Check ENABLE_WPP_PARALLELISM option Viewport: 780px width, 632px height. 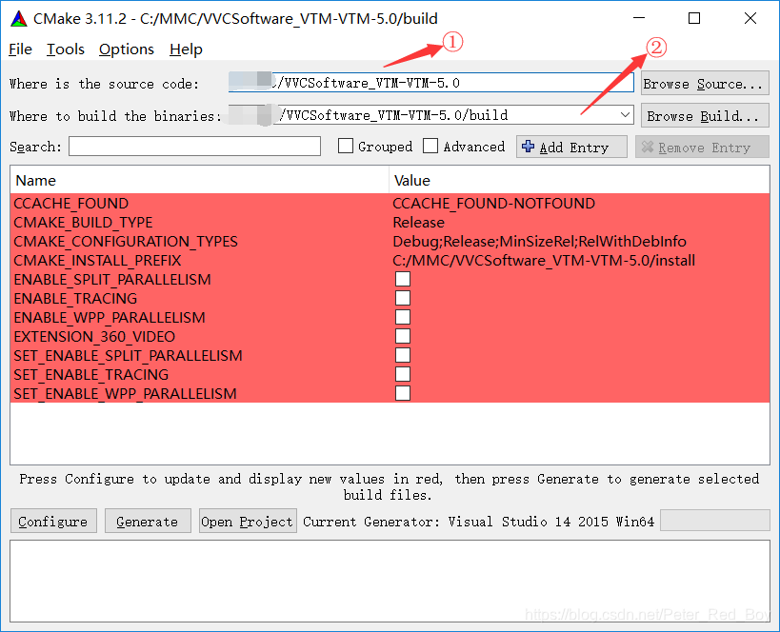coord(403,317)
